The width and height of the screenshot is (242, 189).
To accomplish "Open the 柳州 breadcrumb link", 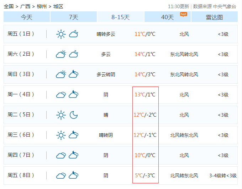I will click(x=42, y=6).
